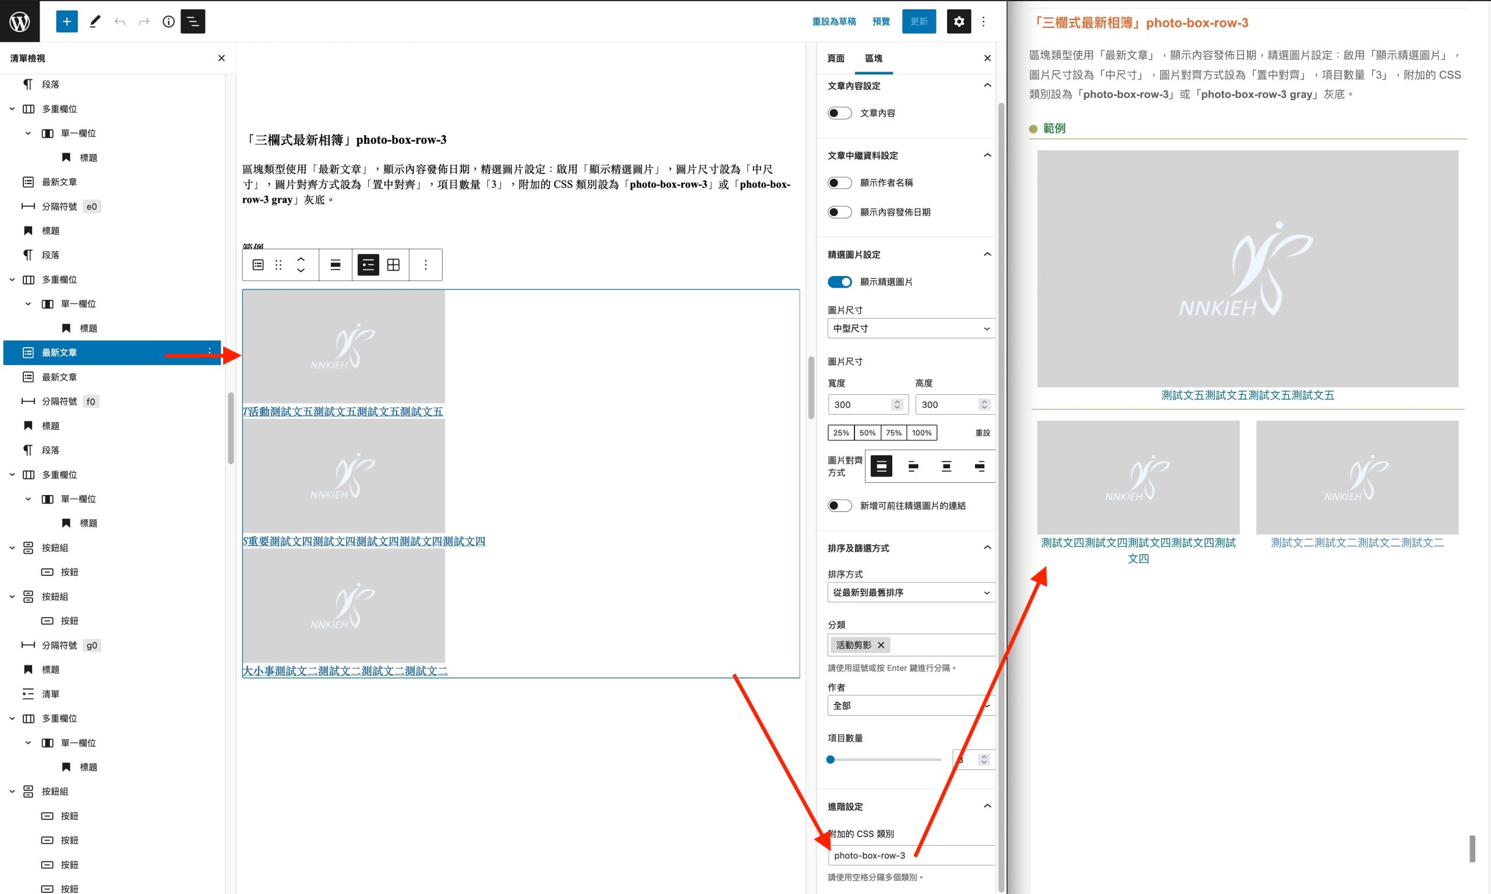The height and width of the screenshot is (894, 1491).
Task: Select 分隔符號 g0 in list view
Action: point(112,645)
